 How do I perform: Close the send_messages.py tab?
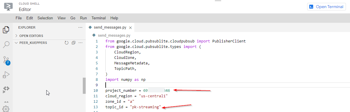pos(130,28)
